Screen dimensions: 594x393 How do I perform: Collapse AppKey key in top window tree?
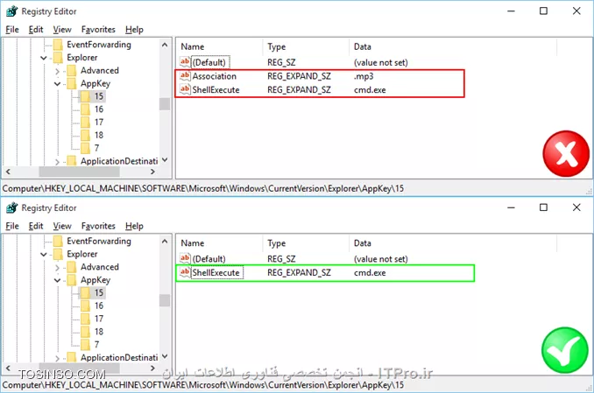57,84
